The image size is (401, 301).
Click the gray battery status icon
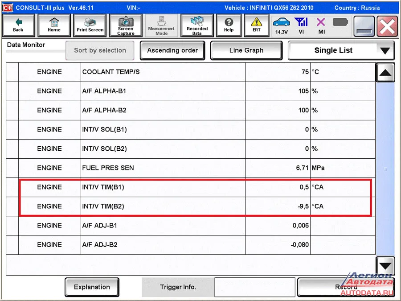(340, 22)
